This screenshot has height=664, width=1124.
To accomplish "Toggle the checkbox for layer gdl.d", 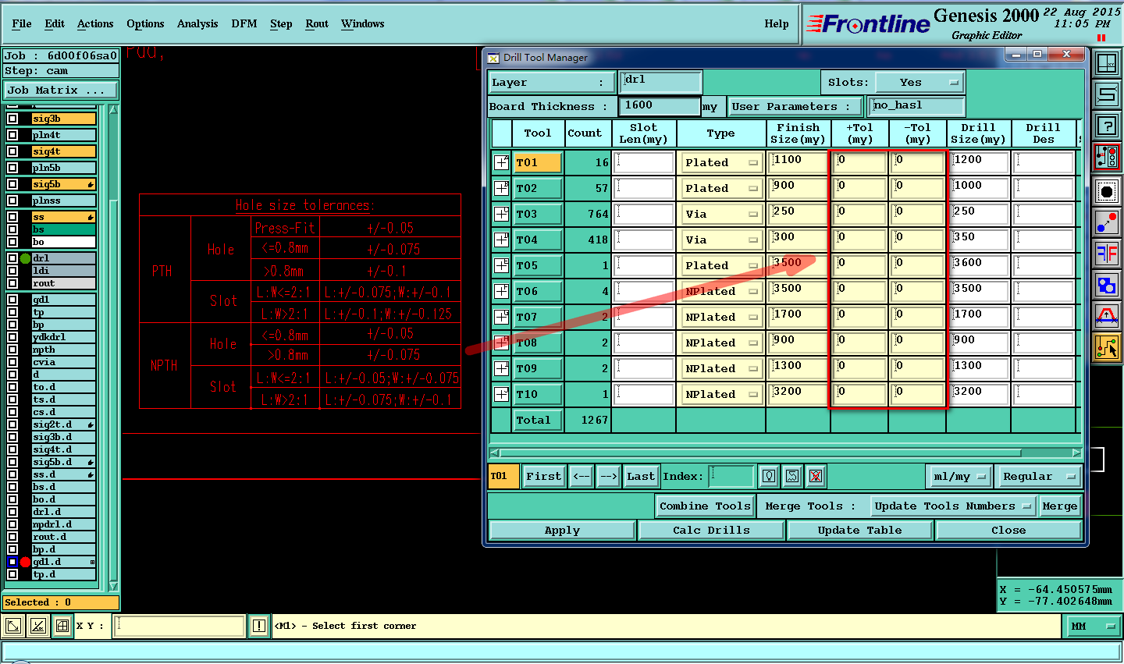I will [12, 562].
